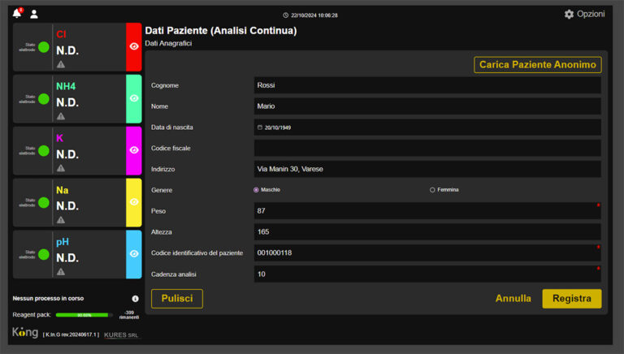Click the Cl electrode green status dot
The width and height of the screenshot is (624, 354).
click(x=44, y=47)
